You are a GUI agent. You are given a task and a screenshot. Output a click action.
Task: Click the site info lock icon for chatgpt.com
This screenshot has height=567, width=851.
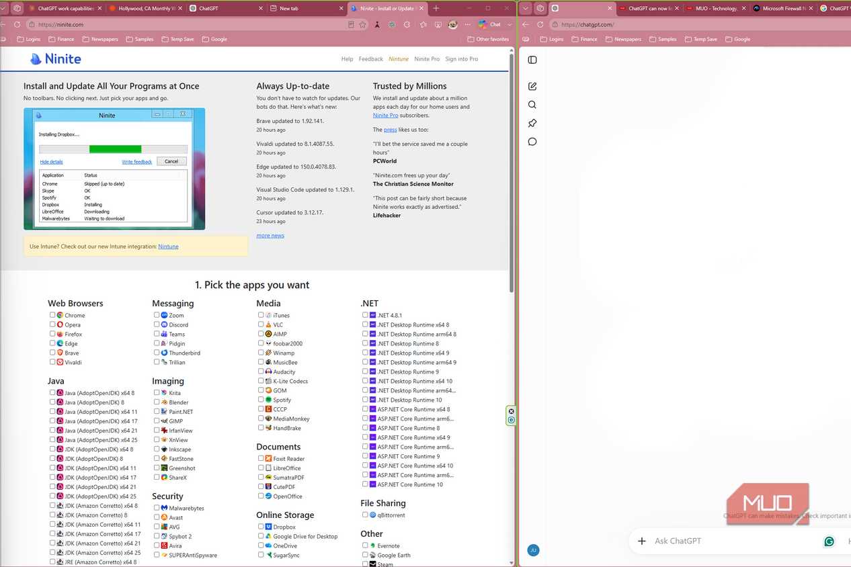pos(555,24)
